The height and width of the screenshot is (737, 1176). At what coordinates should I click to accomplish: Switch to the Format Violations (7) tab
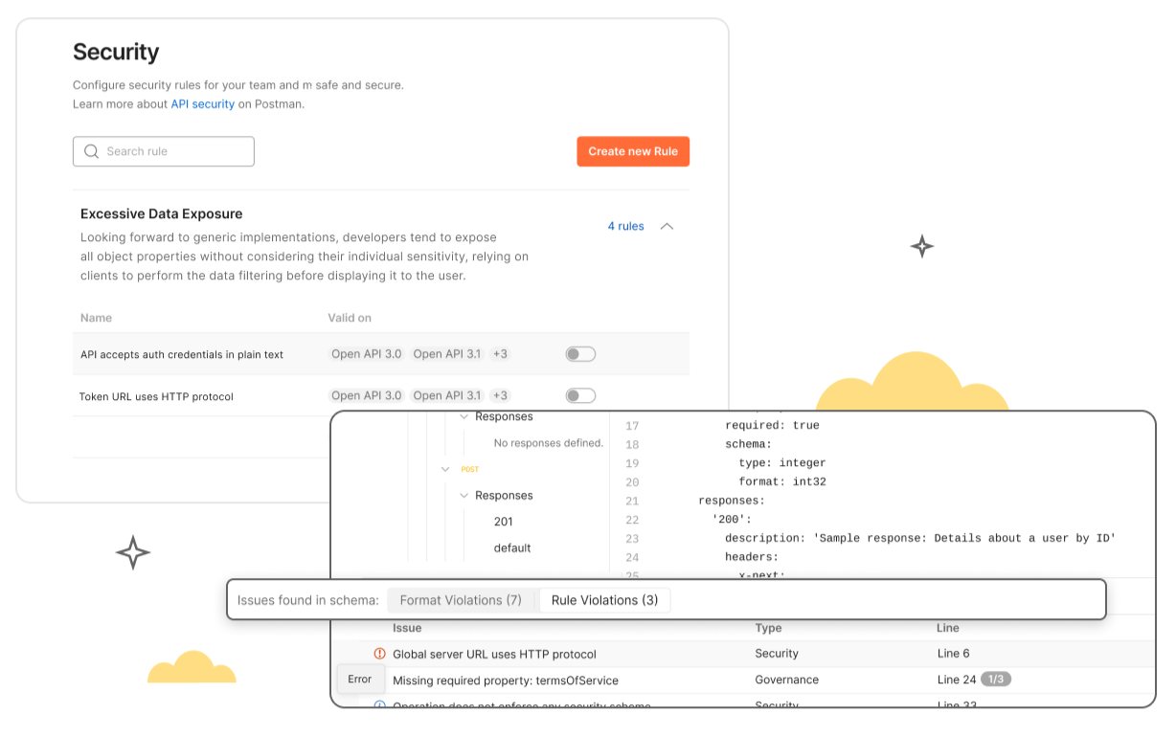point(461,600)
